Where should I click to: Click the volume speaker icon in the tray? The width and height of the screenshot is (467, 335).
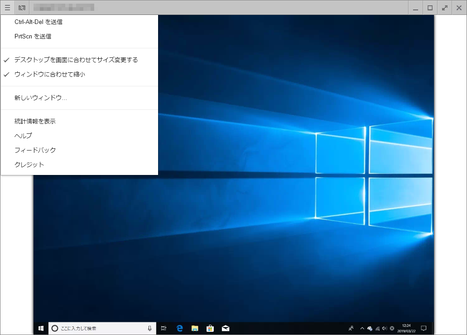pyautogui.click(x=385, y=328)
